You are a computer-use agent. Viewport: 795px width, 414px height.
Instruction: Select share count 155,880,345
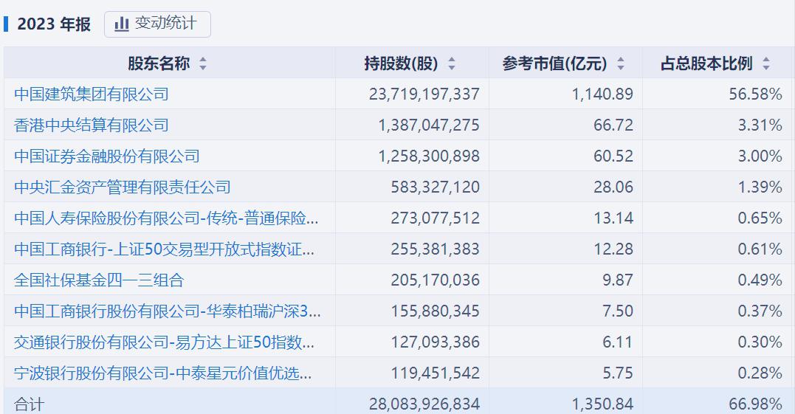point(435,311)
